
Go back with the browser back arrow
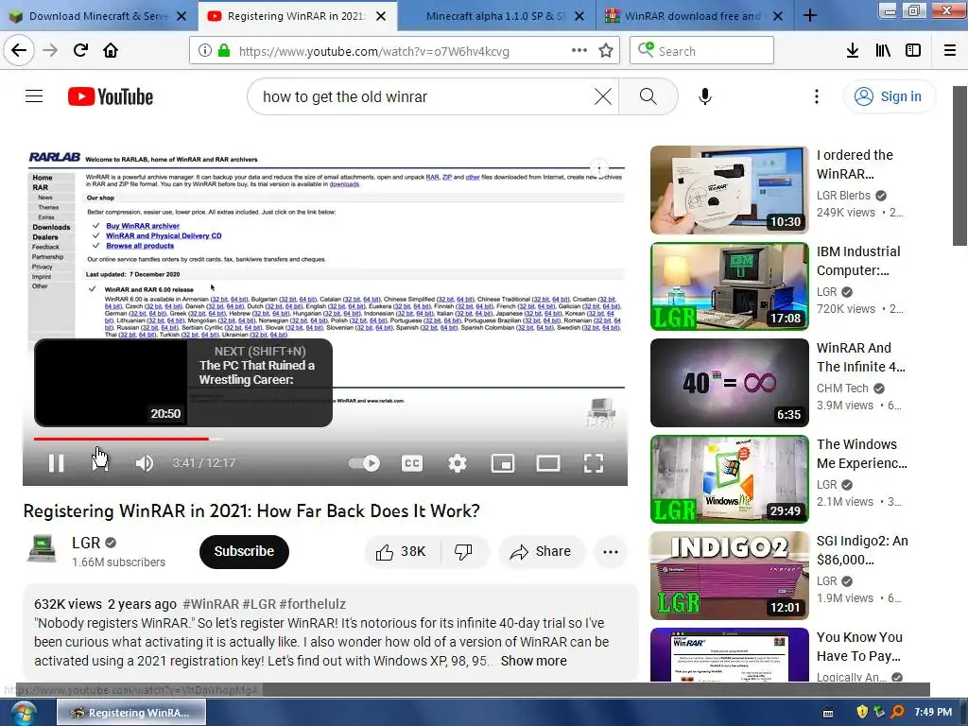(x=19, y=50)
